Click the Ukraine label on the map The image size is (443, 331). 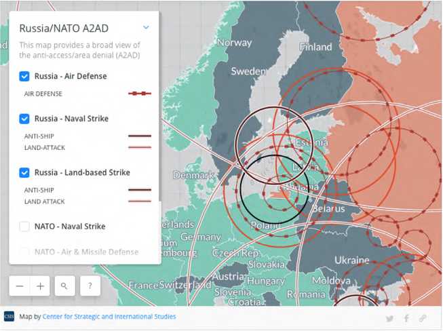point(351,260)
